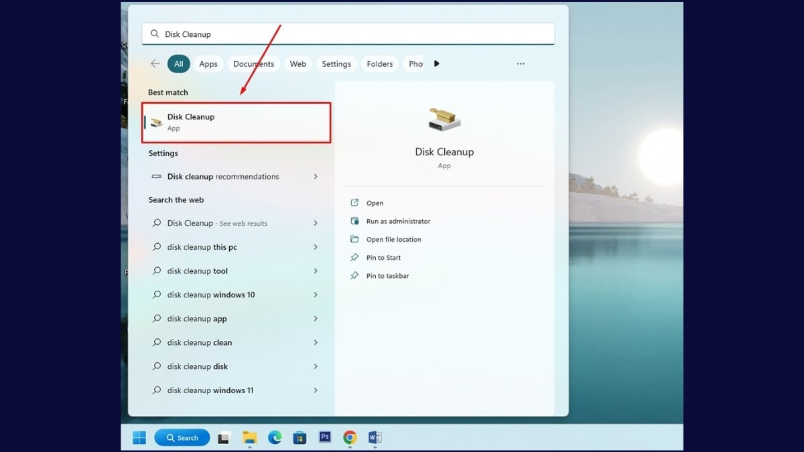Click the Pin to Start pin icon
804x452 pixels.
(354, 257)
